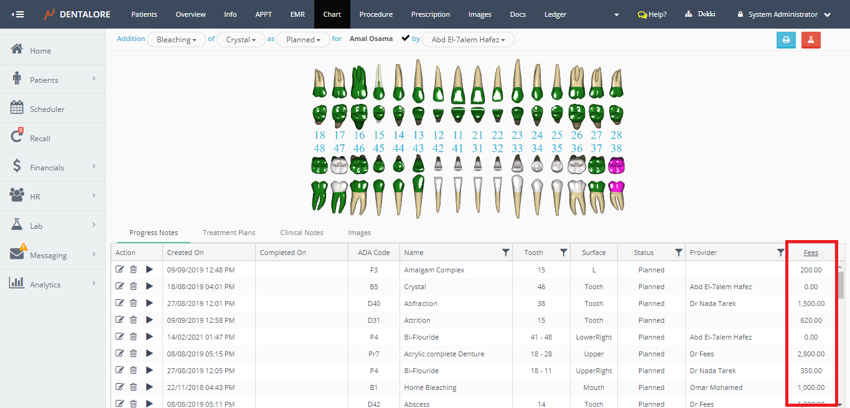The width and height of the screenshot is (850, 408).
Task: Click the Status column filter icon
Action: tap(678, 253)
